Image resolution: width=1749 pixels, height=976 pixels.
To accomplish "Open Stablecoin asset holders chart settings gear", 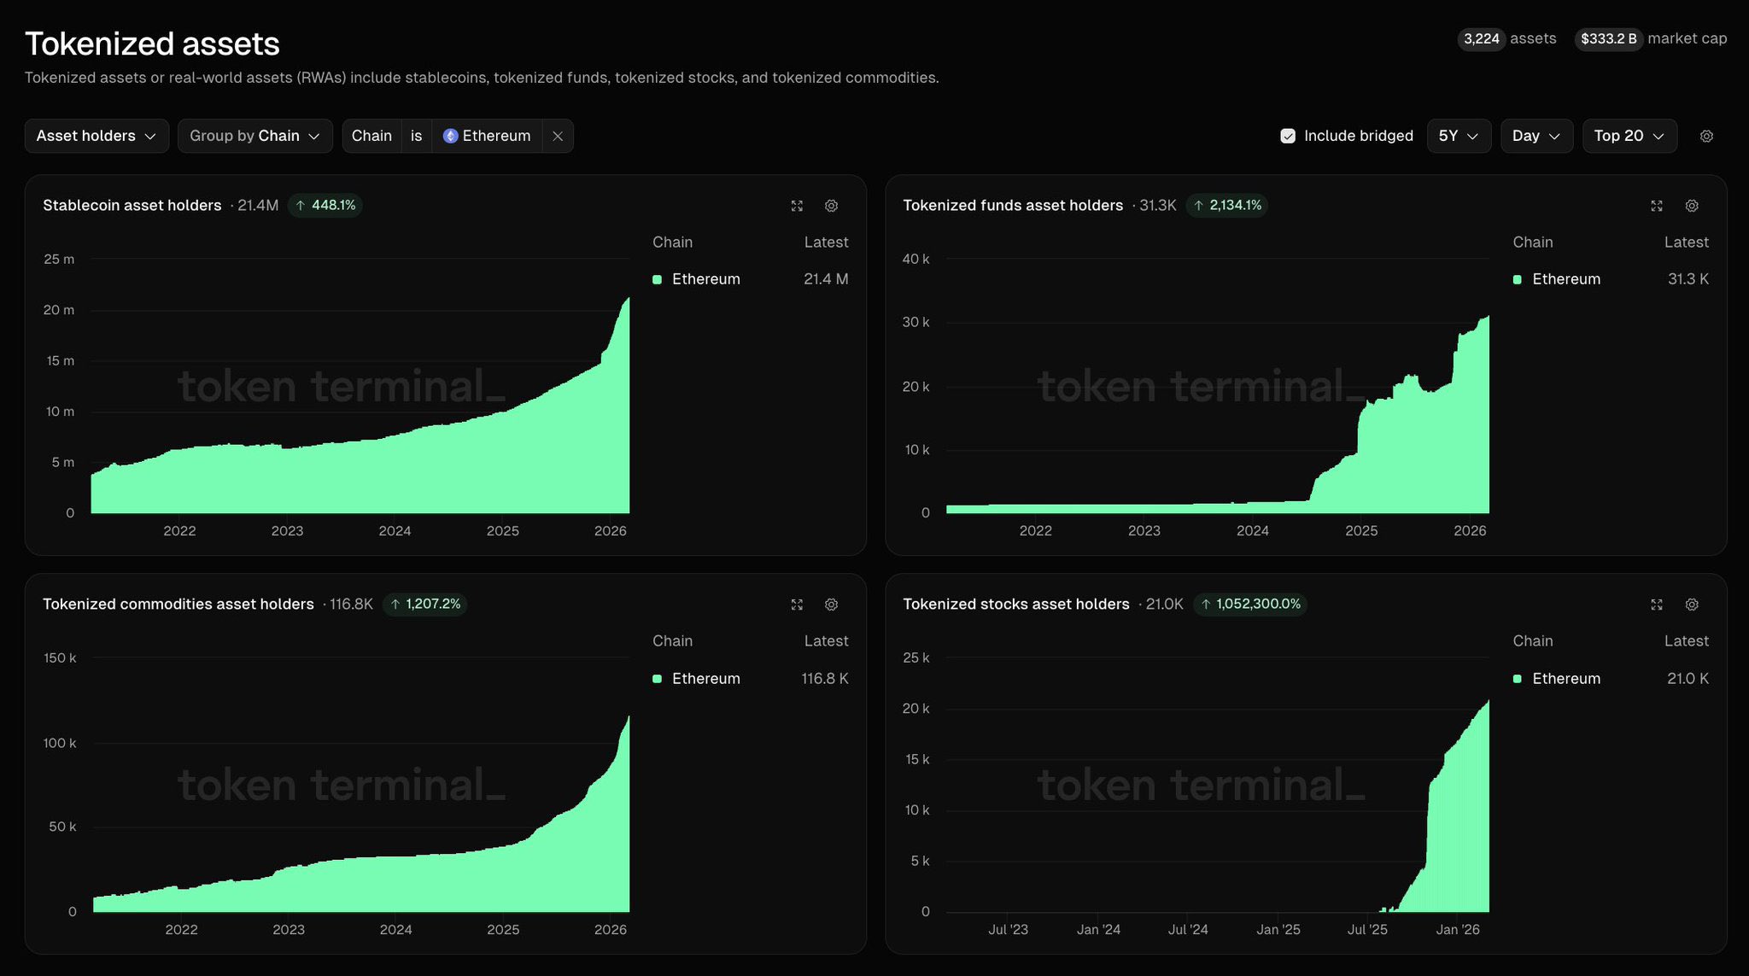I will [x=831, y=206].
